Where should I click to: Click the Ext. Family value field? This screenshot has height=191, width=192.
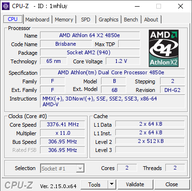click(x=52, y=90)
